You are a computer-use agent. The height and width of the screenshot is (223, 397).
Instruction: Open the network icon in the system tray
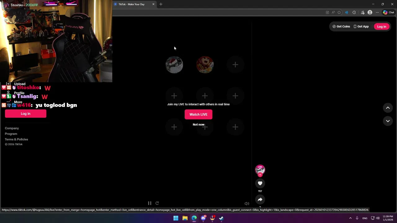373,218
